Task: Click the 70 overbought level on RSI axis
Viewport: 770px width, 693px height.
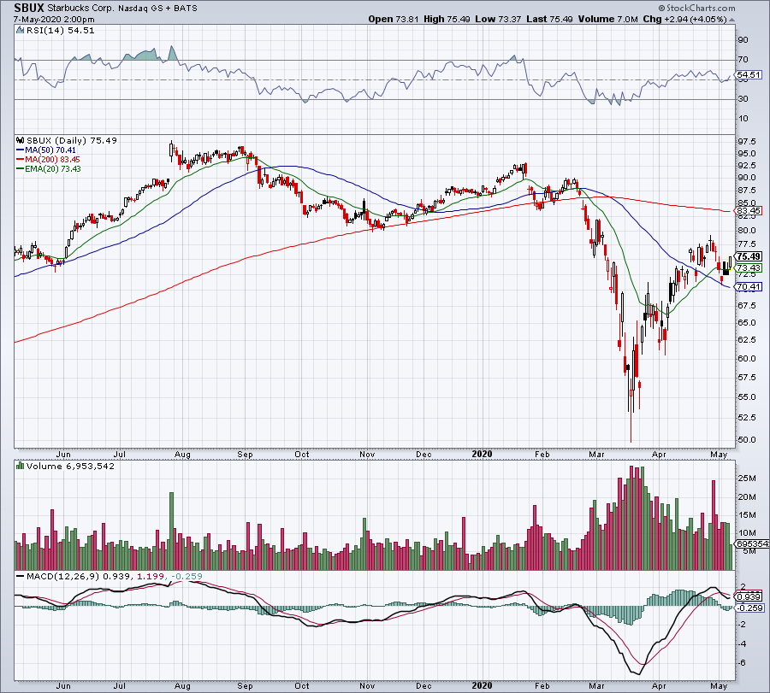Action: pyautogui.click(x=743, y=60)
